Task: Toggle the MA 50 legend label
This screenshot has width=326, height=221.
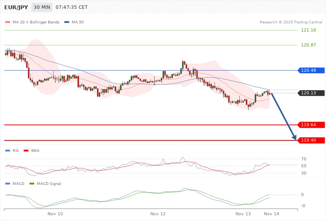Action: pos(78,22)
